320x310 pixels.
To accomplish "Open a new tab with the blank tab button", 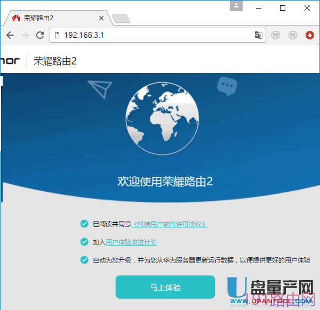I will point(121,18).
